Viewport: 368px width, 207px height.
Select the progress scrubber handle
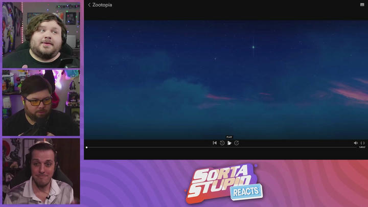point(86,147)
